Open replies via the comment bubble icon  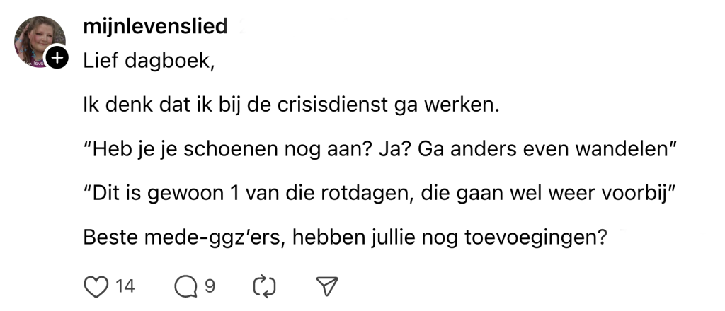click(185, 286)
